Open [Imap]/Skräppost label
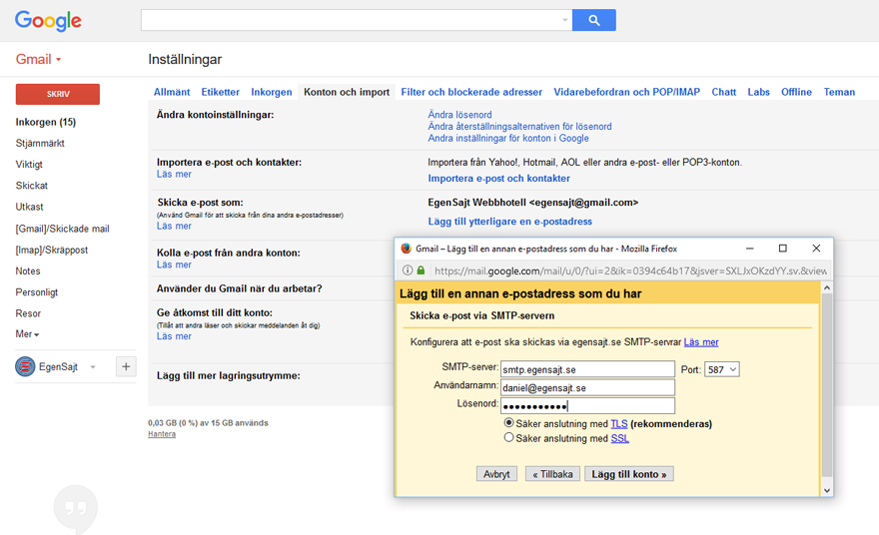Image resolution: width=879 pixels, height=535 pixels. pyautogui.click(x=52, y=250)
